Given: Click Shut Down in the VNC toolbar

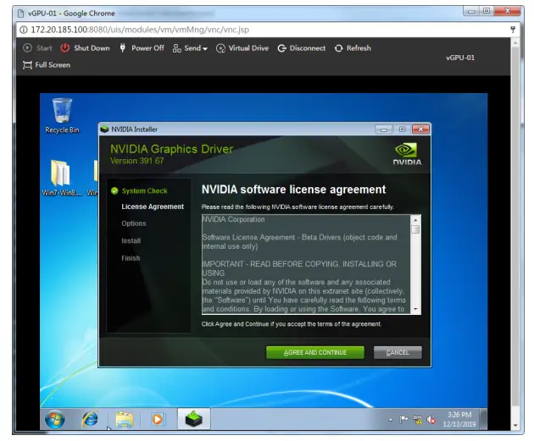Looking at the screenshot, I should (85, 48).
